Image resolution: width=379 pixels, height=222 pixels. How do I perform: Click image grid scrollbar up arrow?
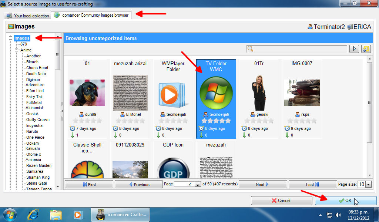click(x=369, y=58)
